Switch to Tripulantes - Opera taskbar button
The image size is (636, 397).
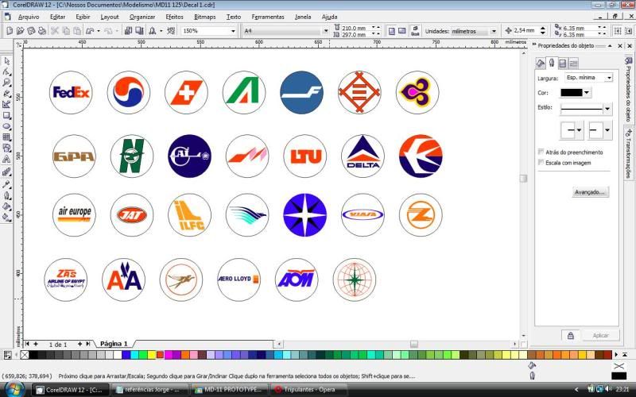pyautogui.click(x=308, y=389)
